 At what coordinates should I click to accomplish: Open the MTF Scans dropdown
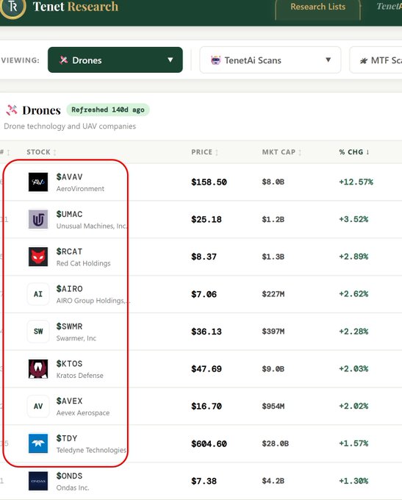376,60
